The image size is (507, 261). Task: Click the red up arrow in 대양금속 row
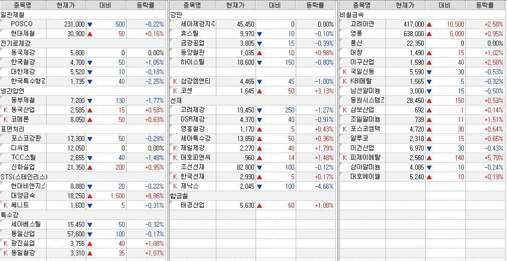pos(90,196)
